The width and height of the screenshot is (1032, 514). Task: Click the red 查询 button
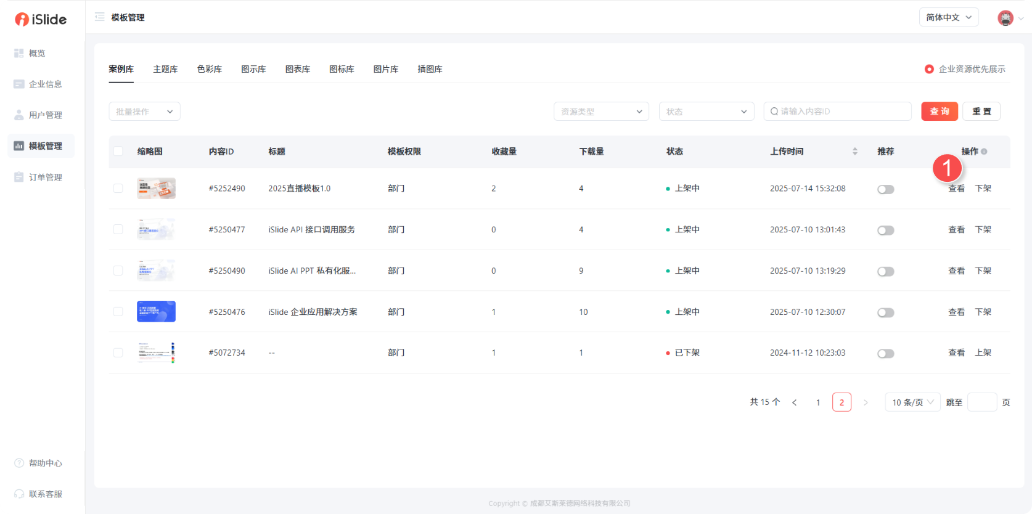[939, 112]
